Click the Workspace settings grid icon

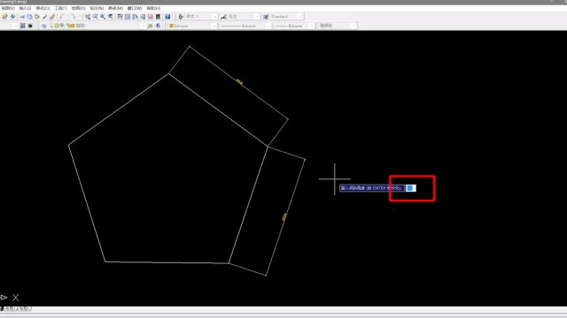click(22, 26)
